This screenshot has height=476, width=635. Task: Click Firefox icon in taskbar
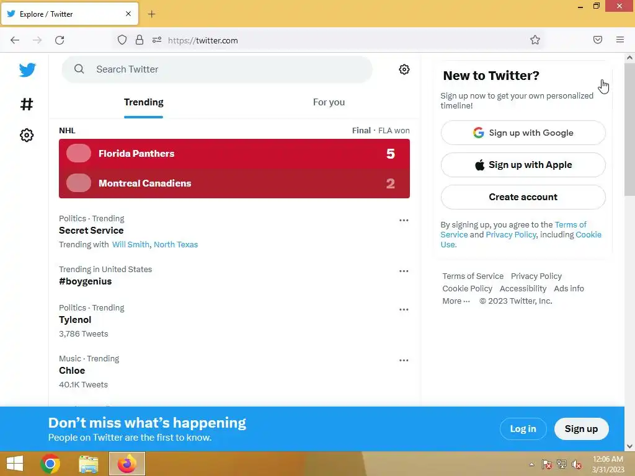pyautogui.click(x=127, y=464)
